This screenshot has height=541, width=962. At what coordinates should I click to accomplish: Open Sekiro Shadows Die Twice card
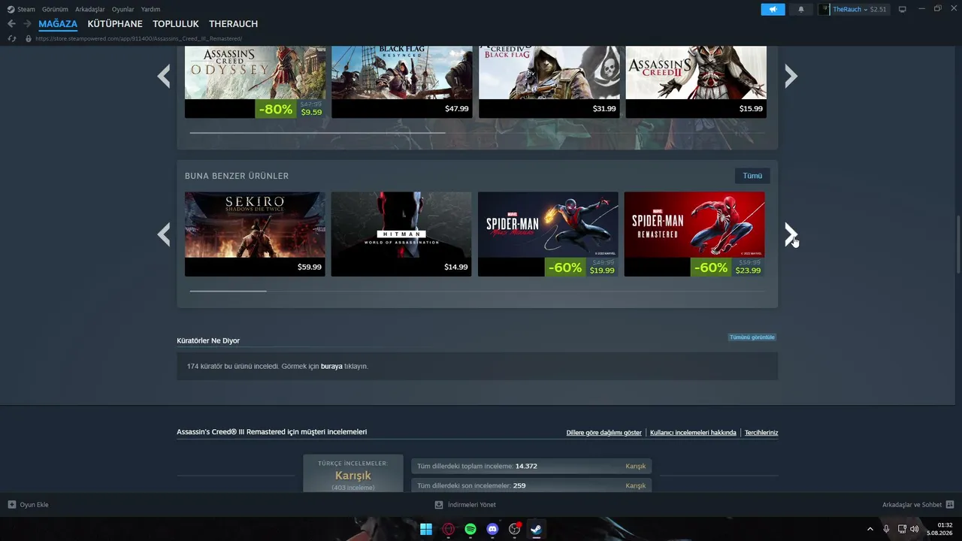pyautogui.click(x=255, y=234)
